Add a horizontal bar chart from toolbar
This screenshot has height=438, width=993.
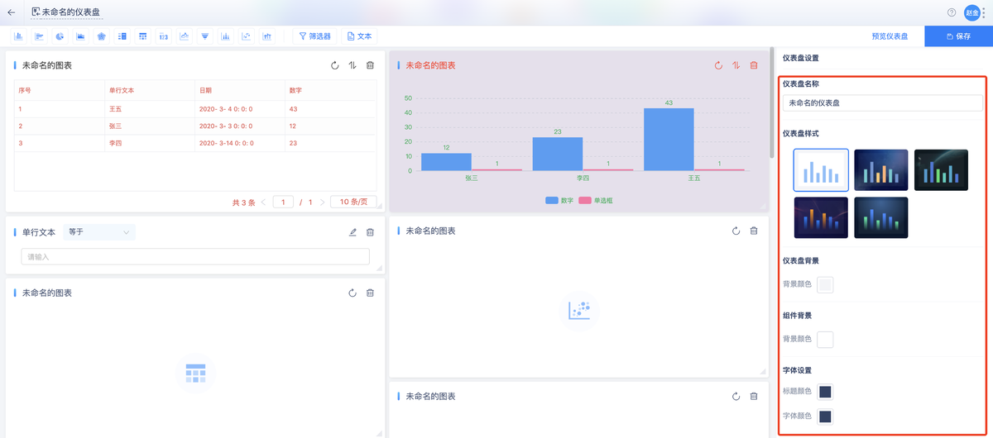pos(39,36)
